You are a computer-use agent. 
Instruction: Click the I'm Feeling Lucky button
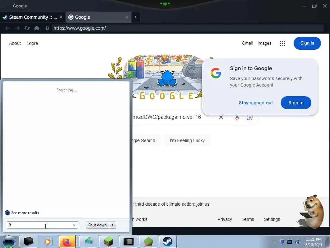pos(187,140)
